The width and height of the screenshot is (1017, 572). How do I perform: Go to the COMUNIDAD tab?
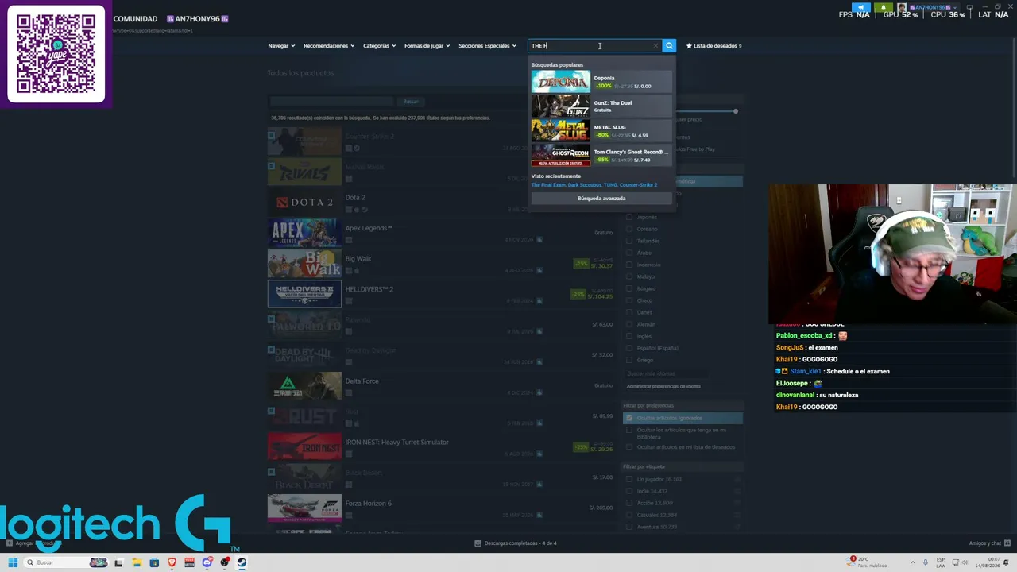tap(135, 18)
